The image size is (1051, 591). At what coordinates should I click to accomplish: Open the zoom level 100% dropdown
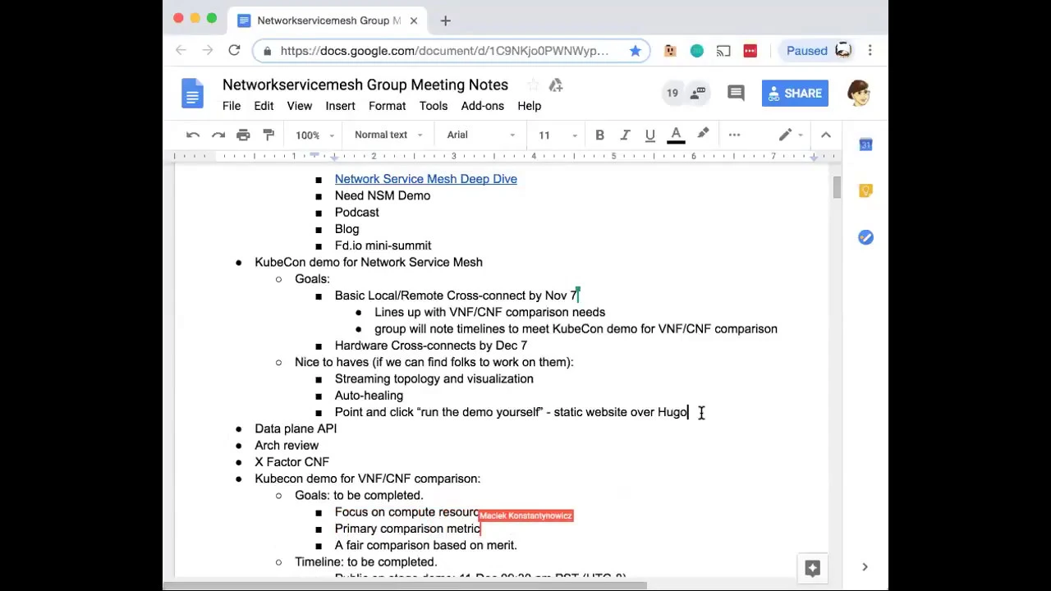coord(315,135)
